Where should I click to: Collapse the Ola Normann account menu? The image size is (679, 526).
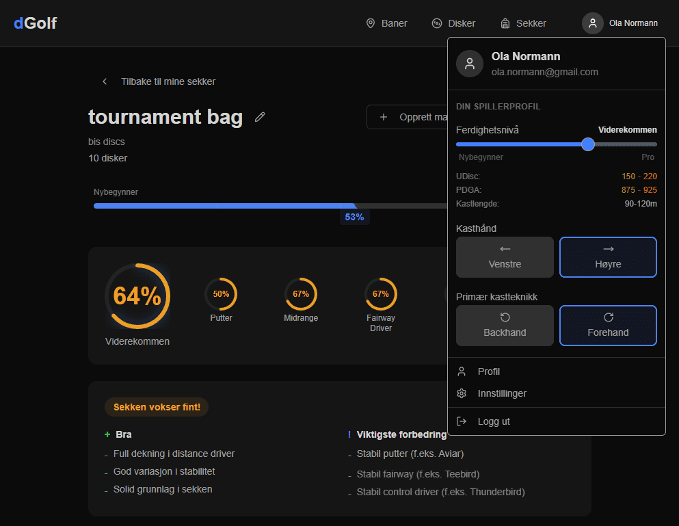[x=620, y=23]
